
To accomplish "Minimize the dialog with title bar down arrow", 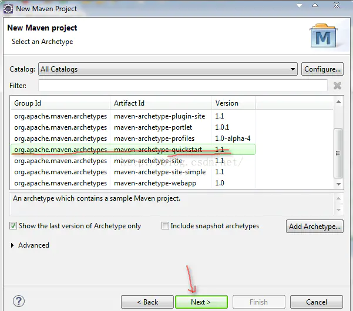I will tap(299, 6).
